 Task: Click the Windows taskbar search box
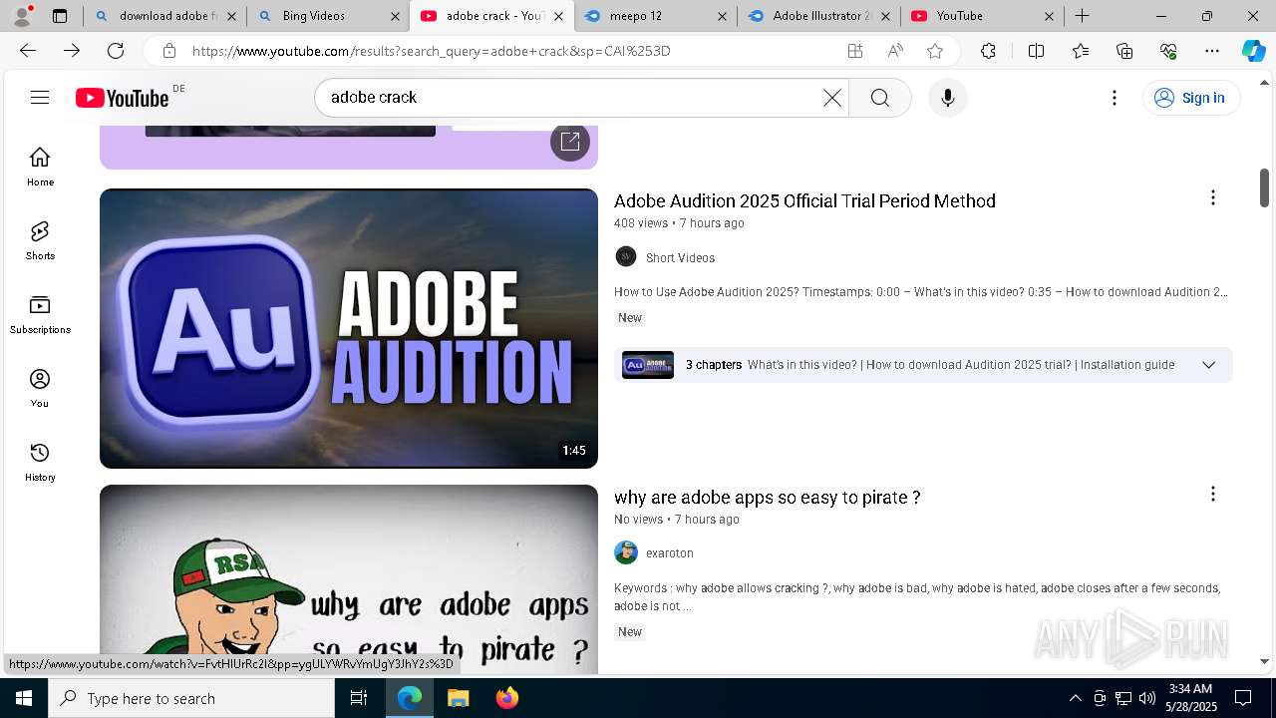[x=191, y=698]
